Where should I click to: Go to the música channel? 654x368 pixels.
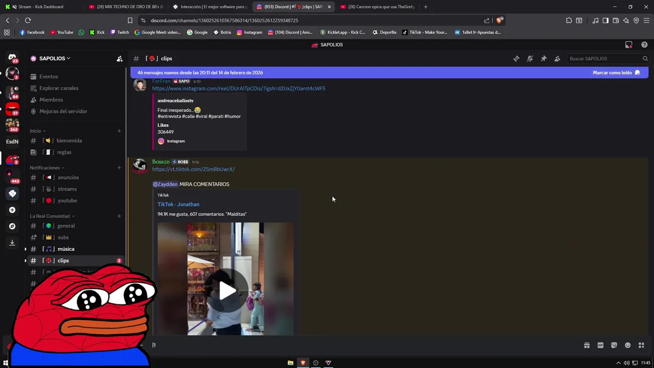click(76, 249)
